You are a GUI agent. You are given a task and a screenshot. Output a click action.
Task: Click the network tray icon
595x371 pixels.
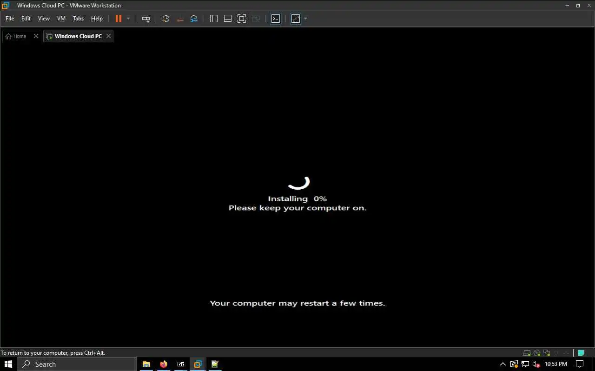click(526, 364)
